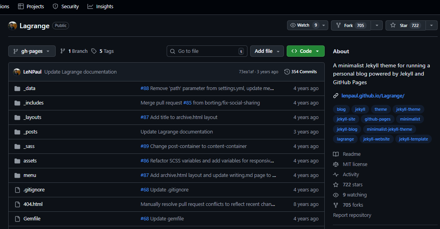Open the Fork options dropdown arrow
The width and height of the screenshot is (440, 229).
coord(376,25)
